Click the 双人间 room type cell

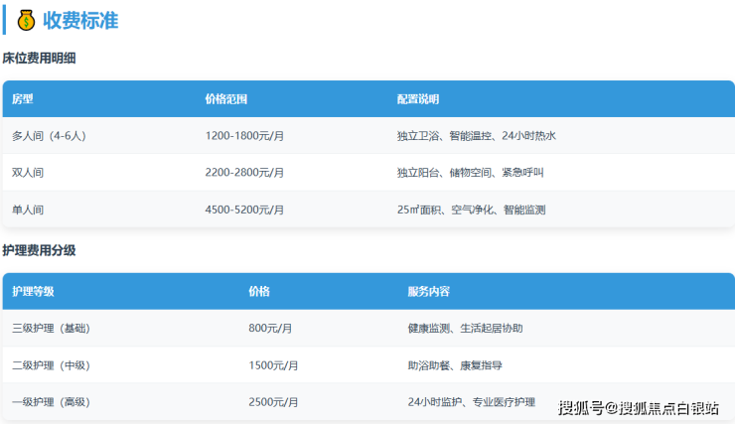[28, 173]
